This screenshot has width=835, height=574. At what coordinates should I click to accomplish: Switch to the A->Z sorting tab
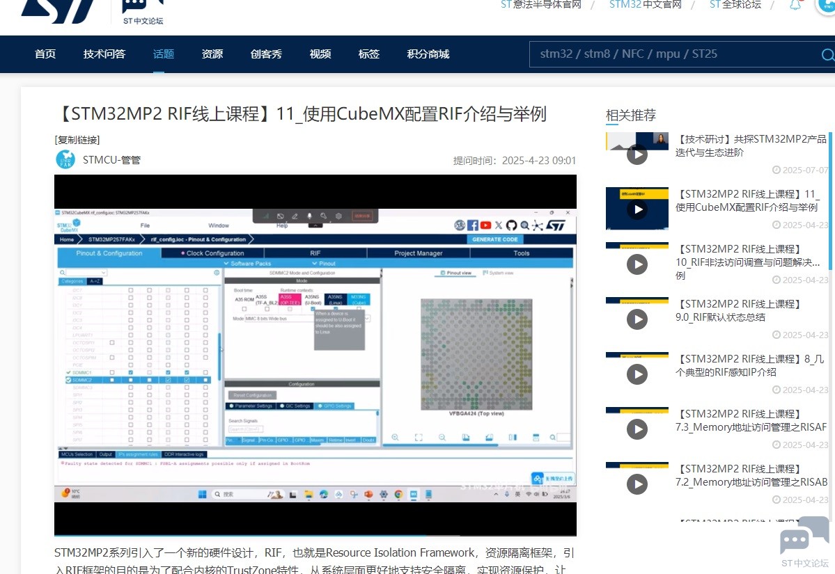(95, 281)
